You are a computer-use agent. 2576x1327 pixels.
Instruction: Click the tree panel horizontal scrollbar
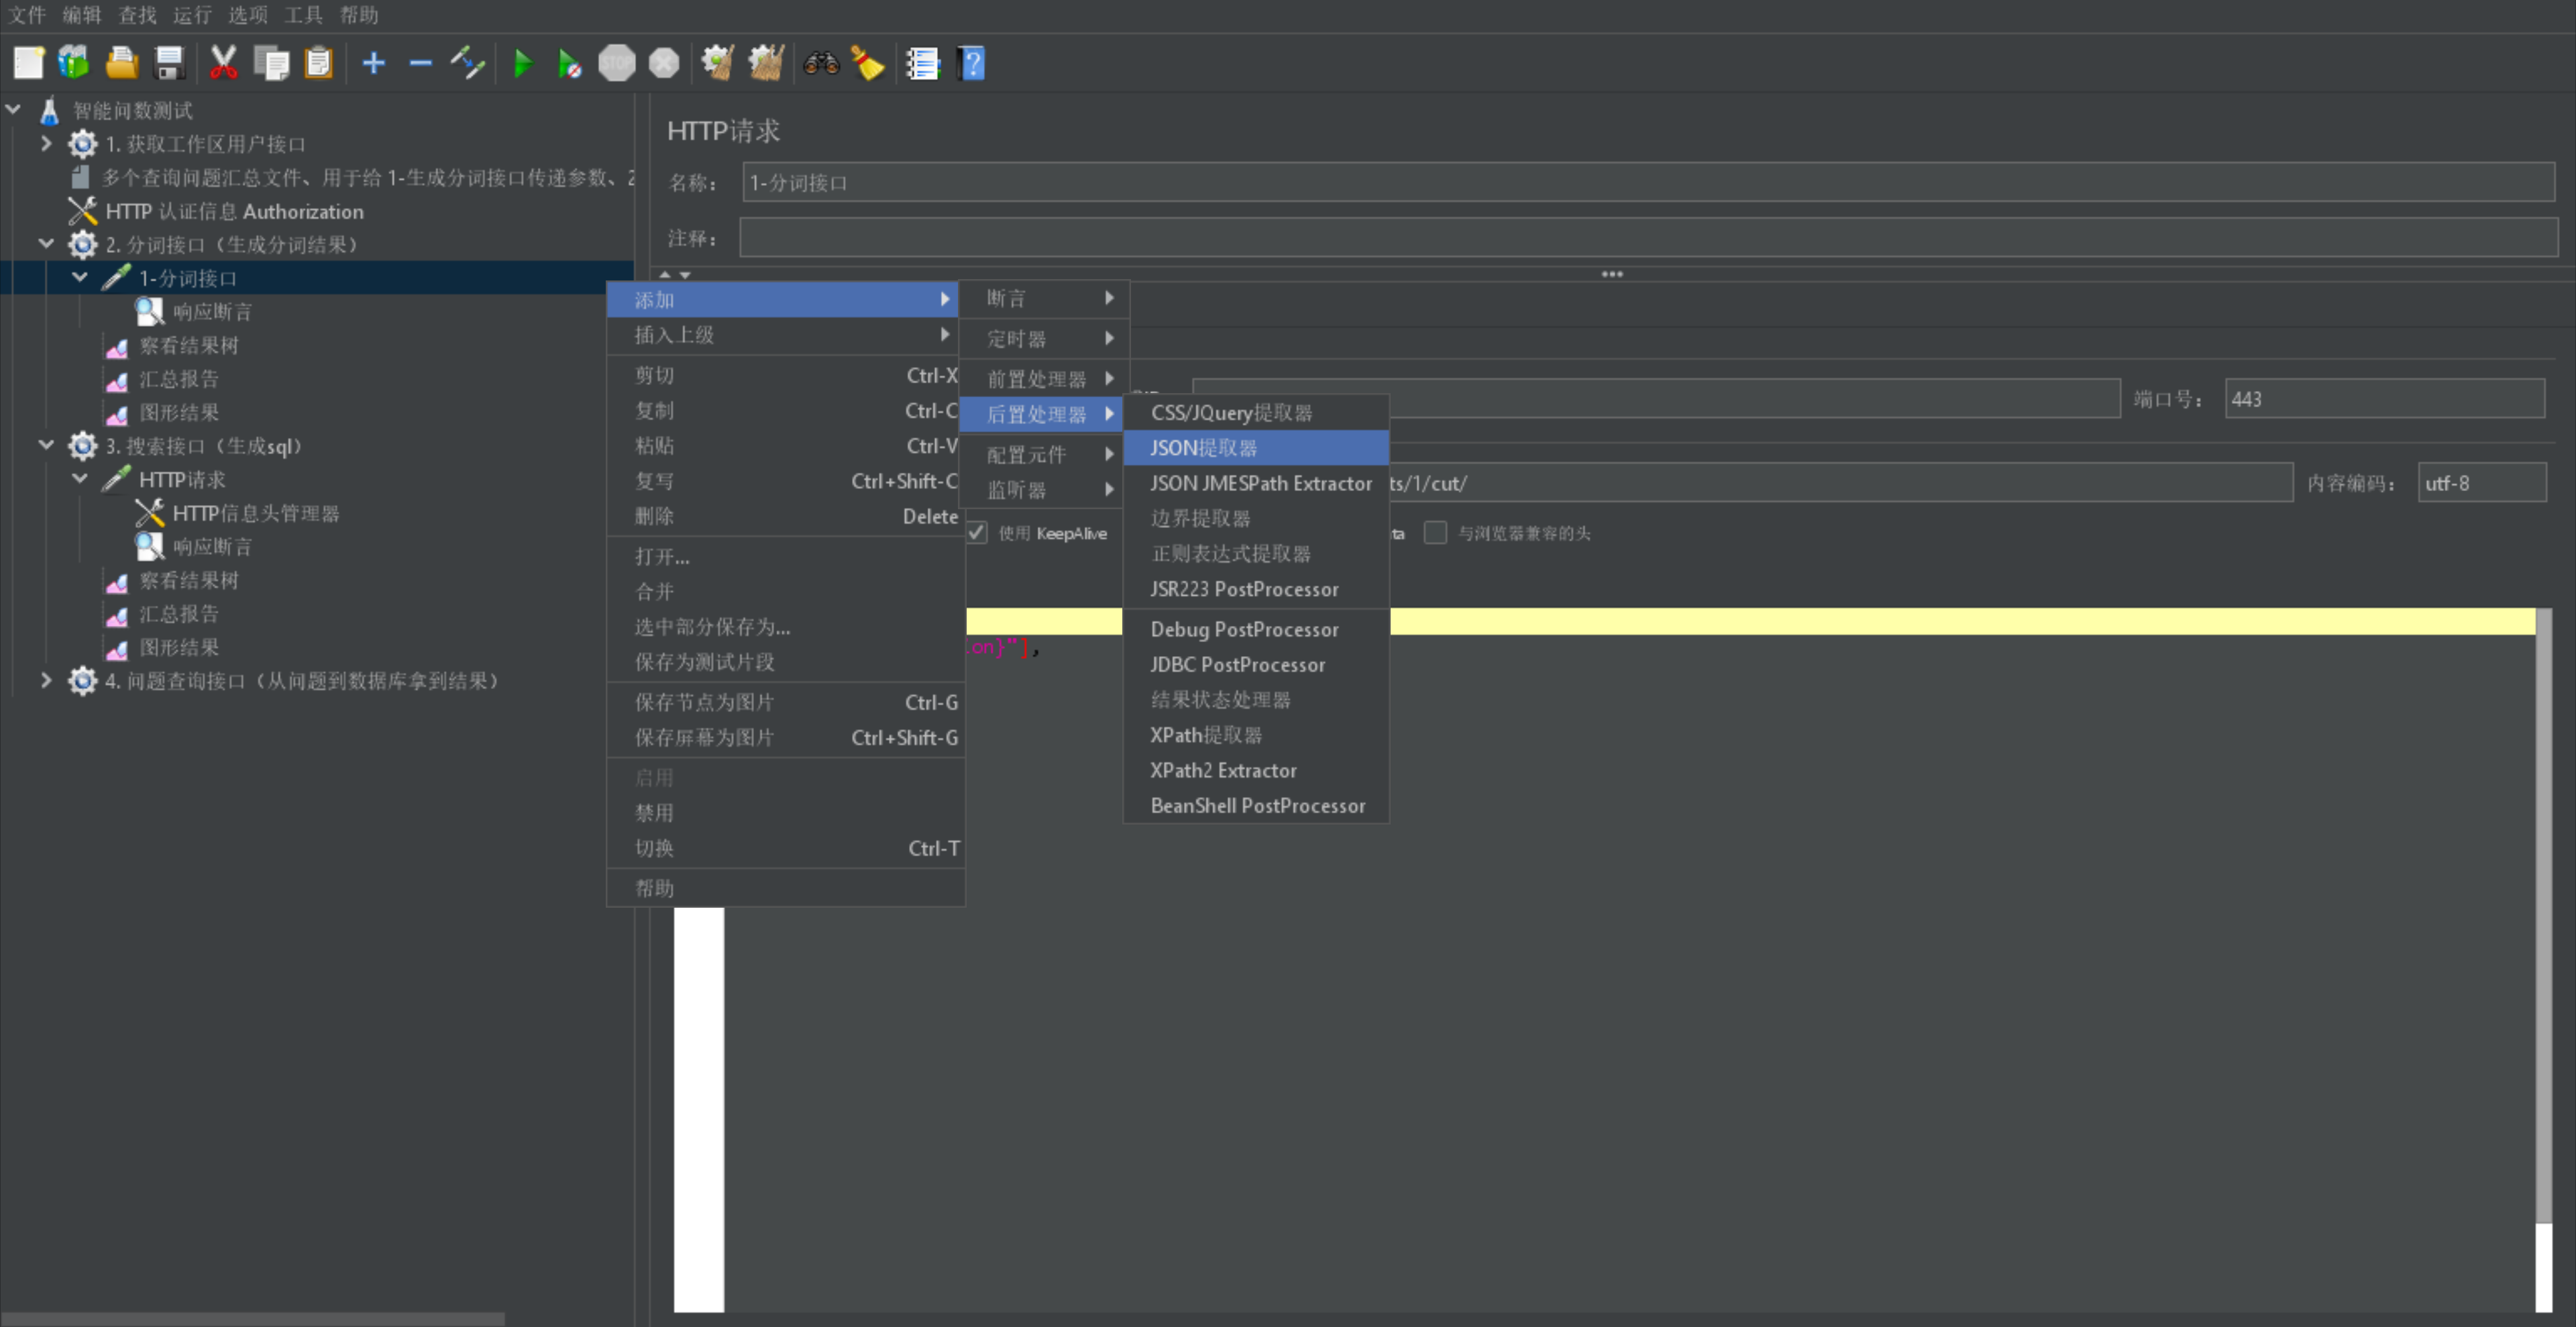pyautogui.click(x=252, y=1319)
